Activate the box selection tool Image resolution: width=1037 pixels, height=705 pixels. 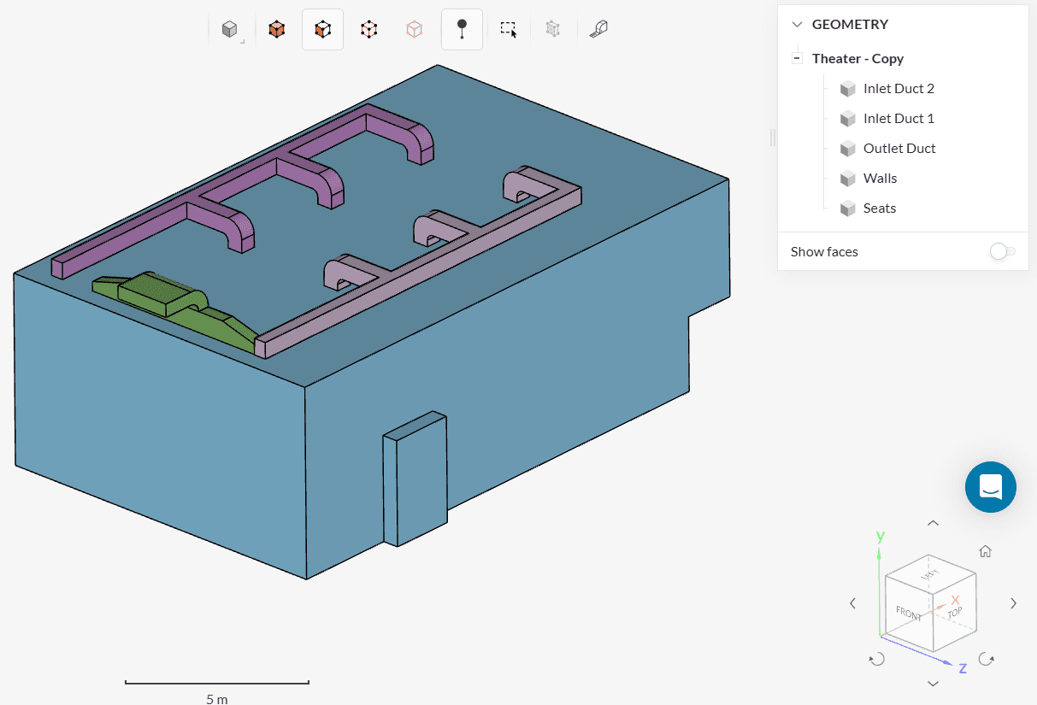coord(509,30)
